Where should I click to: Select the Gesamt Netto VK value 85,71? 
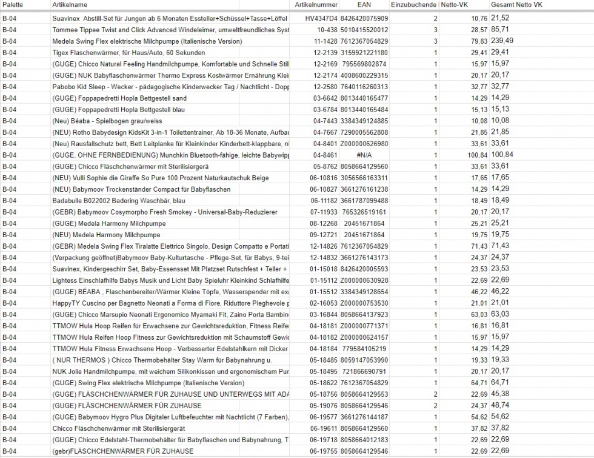point(500,29)
